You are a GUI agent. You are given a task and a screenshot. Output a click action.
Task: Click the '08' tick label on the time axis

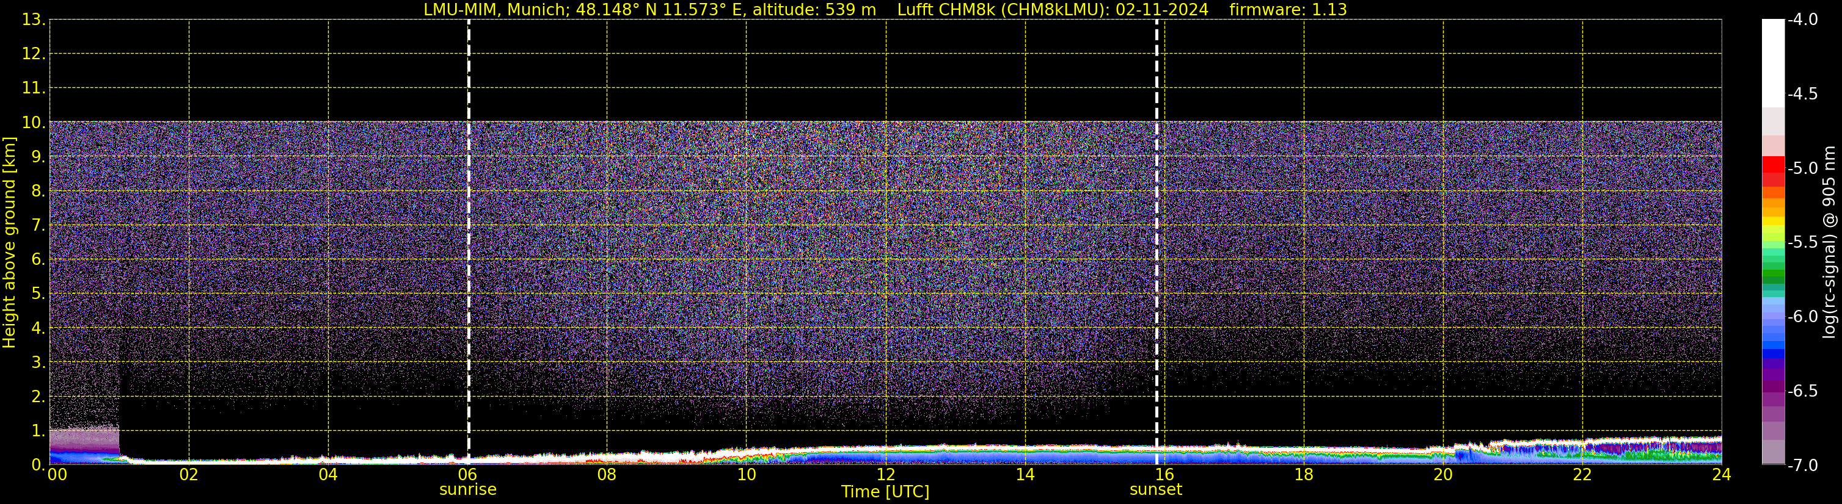(x=607, y=475)
